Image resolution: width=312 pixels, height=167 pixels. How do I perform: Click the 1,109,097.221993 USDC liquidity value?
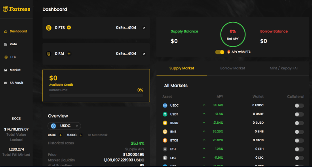tap(124, 160)
